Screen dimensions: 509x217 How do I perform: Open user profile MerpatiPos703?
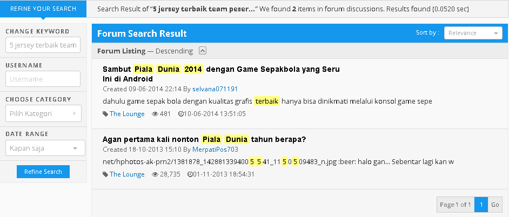tap(215, 150)
